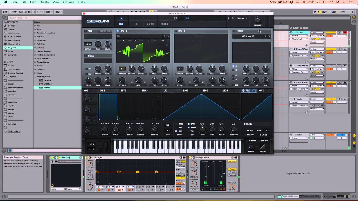Click the envelope lock icon
The image size is (358, 201).
click(158, 96)
